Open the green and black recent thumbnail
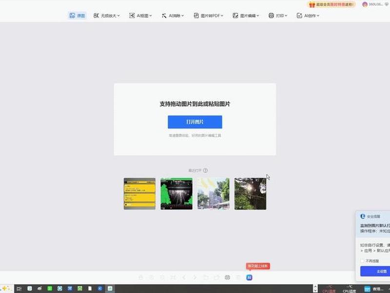 point(176,193)
